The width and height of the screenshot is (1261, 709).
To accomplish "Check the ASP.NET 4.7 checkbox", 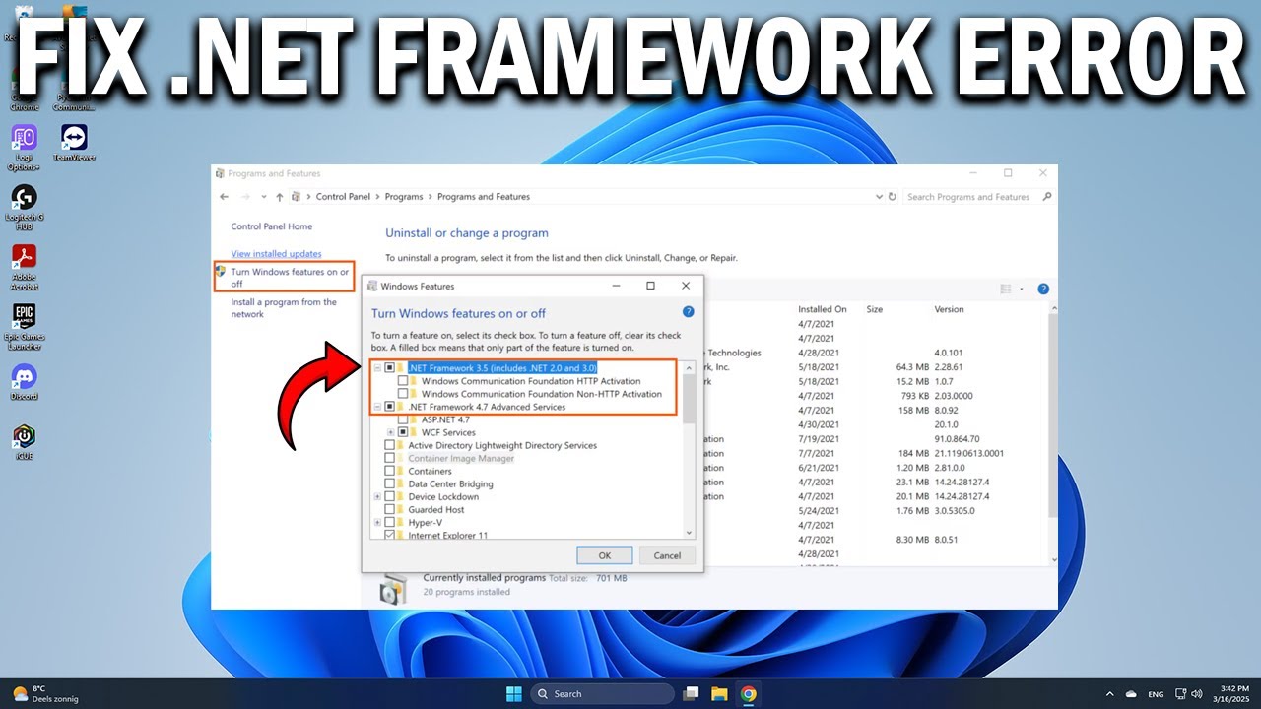I will (402, 419).
